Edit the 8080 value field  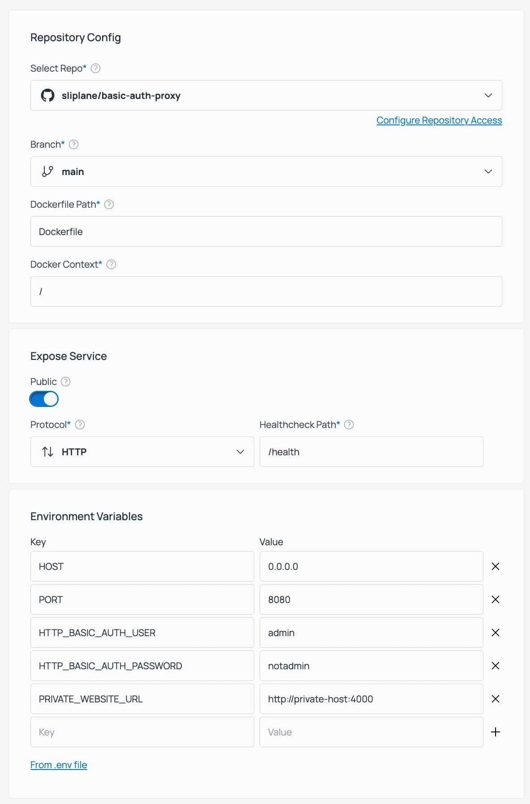[372, 599]
